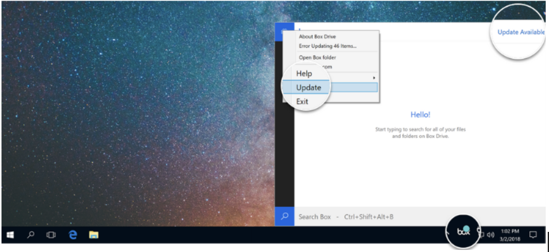
Task: Click the Update Available link
Action: (x=521, y=32)
